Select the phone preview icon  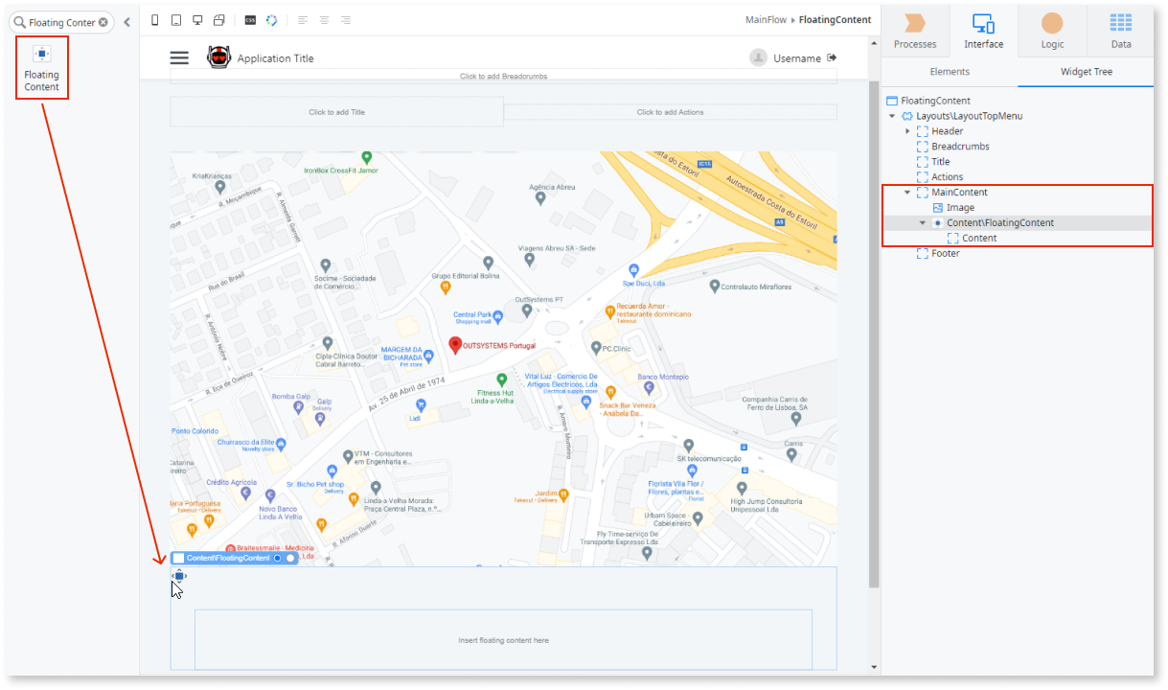154,19
